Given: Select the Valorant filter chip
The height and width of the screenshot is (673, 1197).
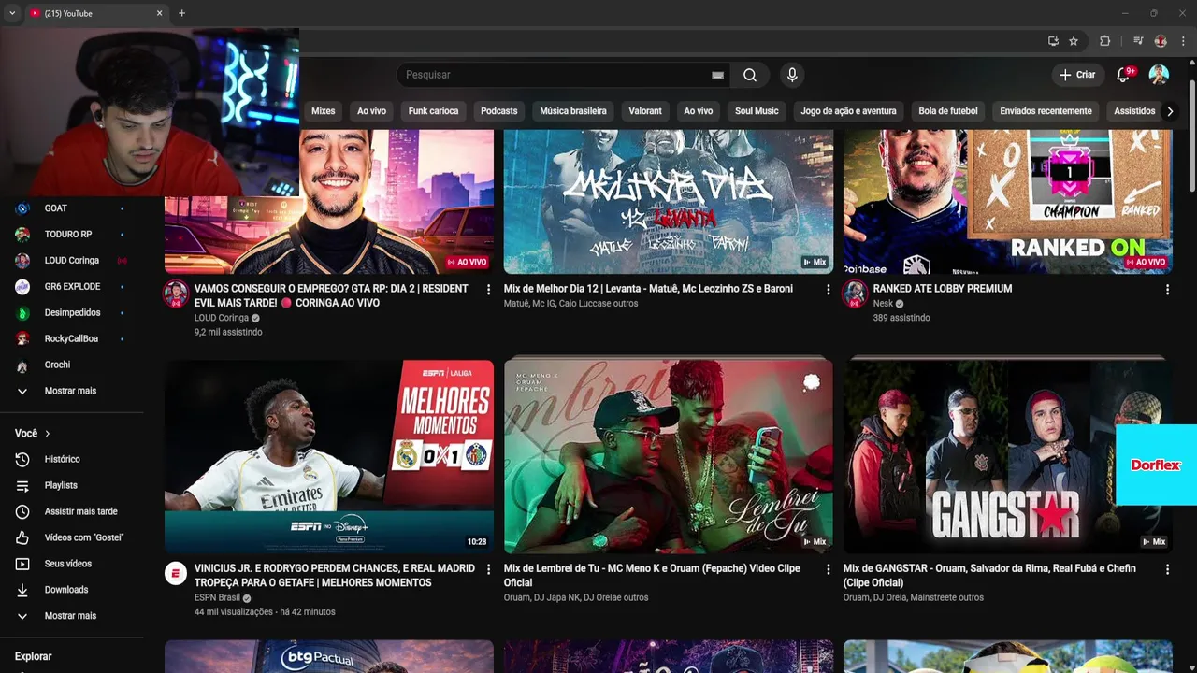Looking at the screenshot, I should pos(645,111).
